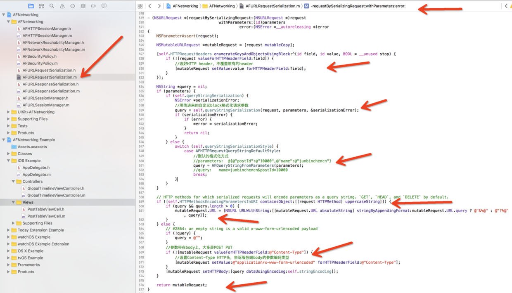The width and height of the screenshot is (512, 293).
Task: Expand the UIKit+AFNetworking group
Action: point(9,112)
